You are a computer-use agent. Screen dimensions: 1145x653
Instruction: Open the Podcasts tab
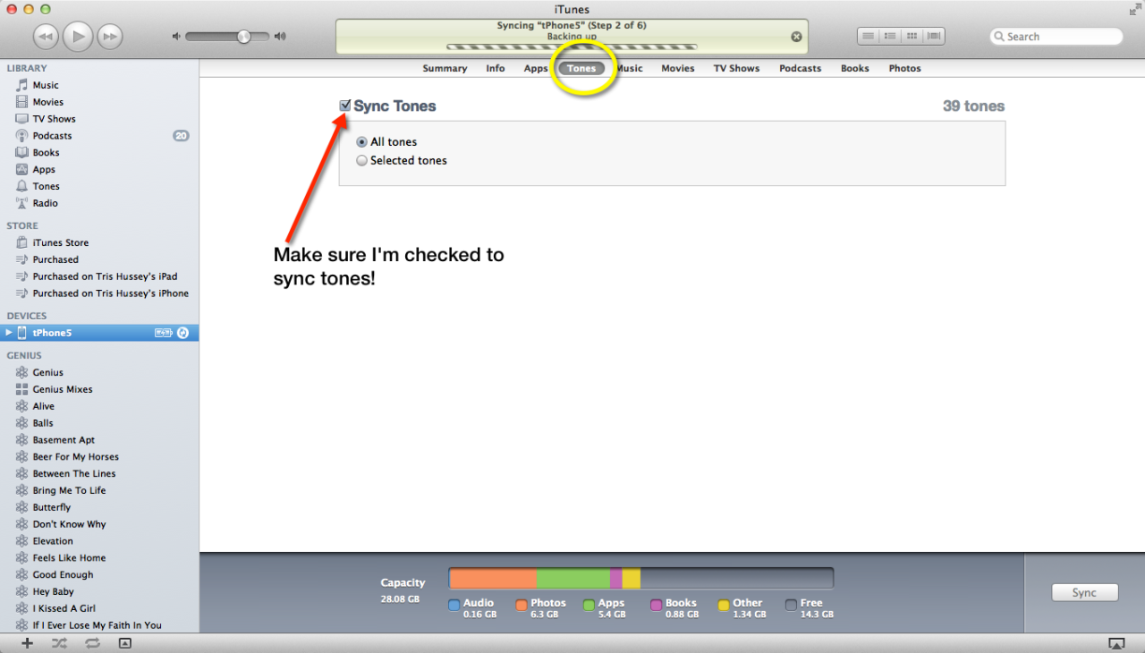[800, 68]
